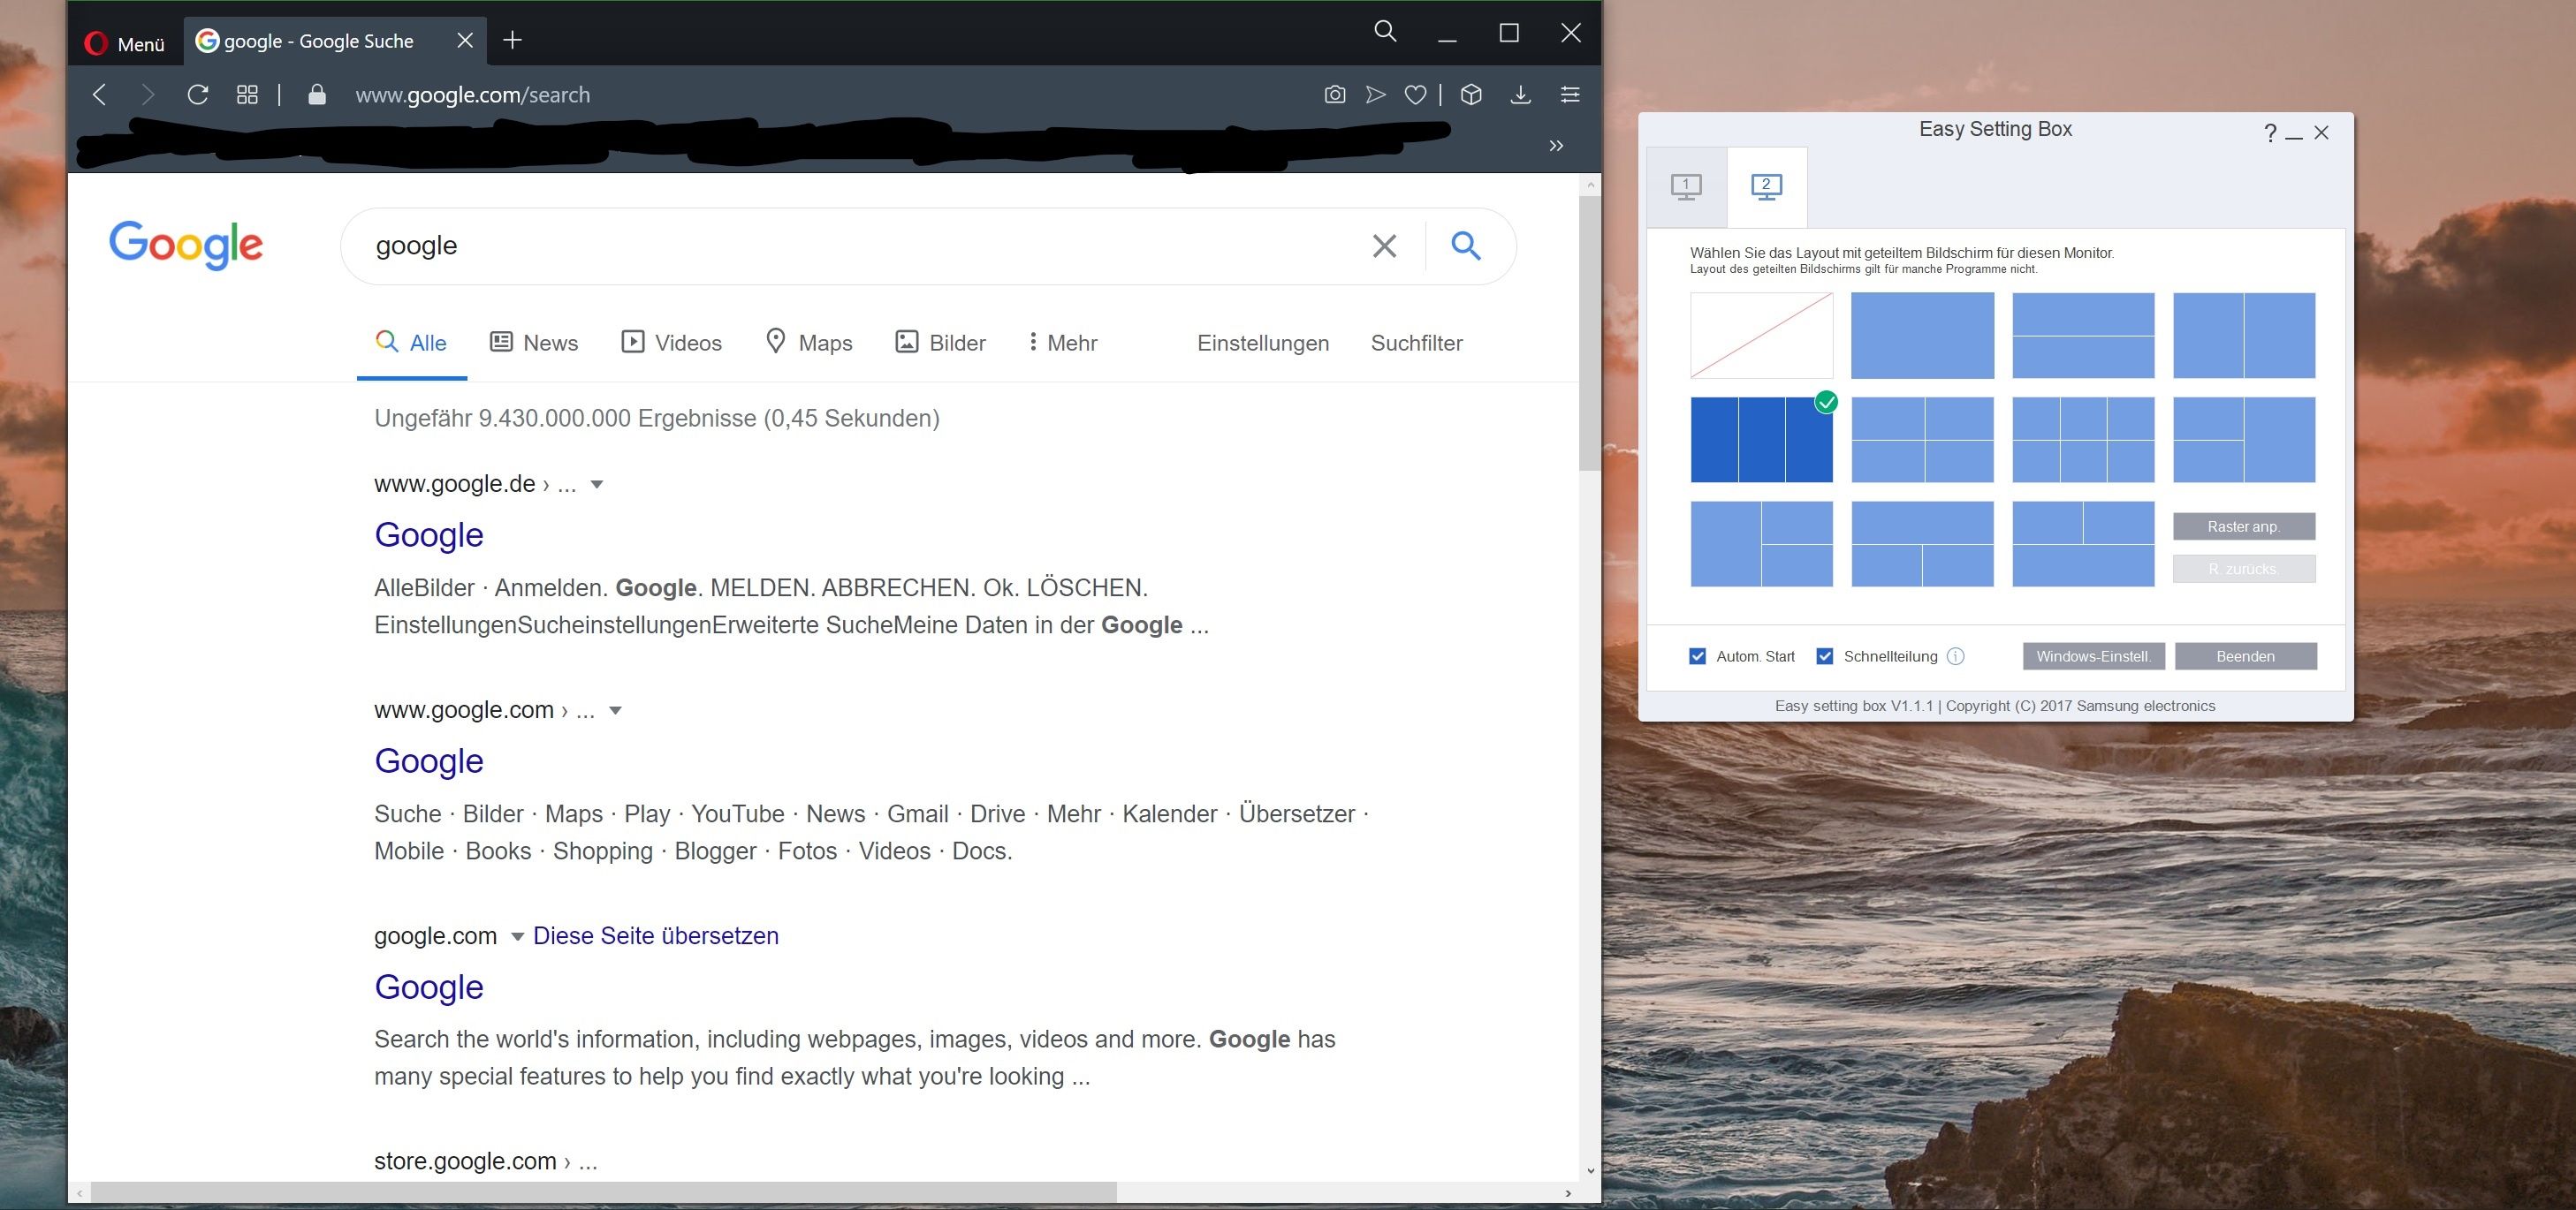The width and height of the screenshot is (2576, 1210).
Task: Click the R. zurücks. reset button
Action: pos(2244,569)
